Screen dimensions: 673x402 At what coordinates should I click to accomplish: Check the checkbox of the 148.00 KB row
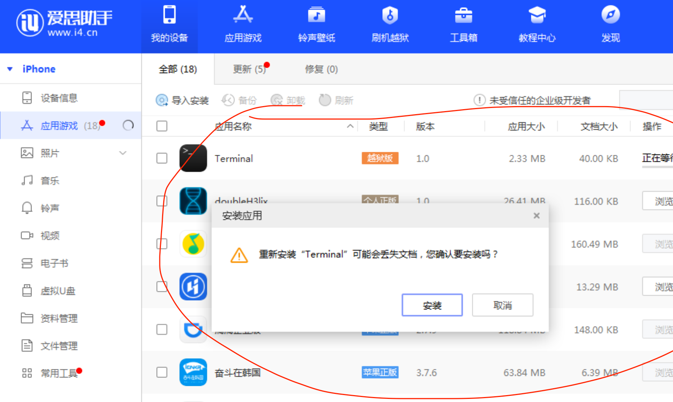(x=162, y=329)
